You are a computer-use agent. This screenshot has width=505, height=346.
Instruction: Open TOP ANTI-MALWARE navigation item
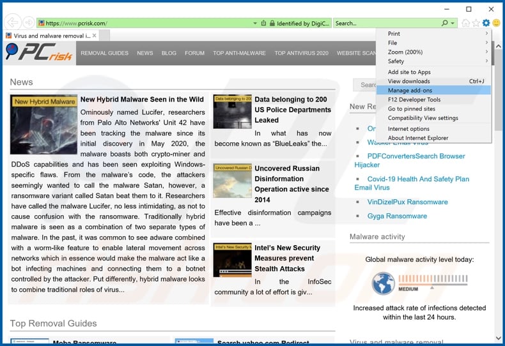pyautogui.click(x=239, y=53)
